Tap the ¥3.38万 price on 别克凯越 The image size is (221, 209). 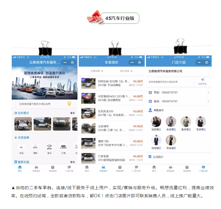click(138, 81)
